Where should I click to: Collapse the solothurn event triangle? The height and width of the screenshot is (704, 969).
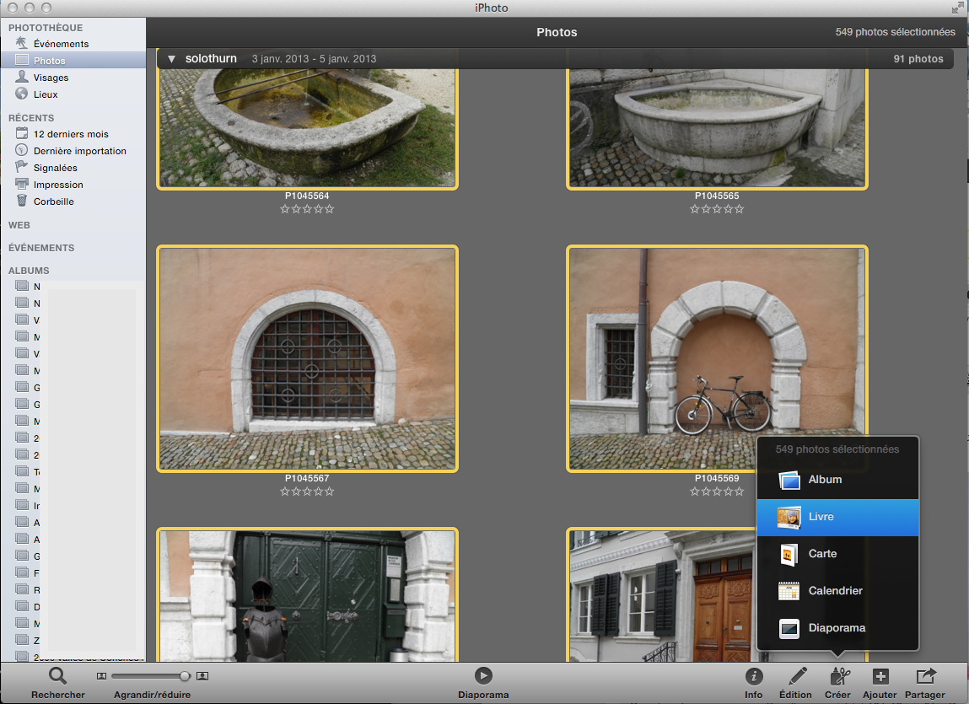tap(171, 59)
